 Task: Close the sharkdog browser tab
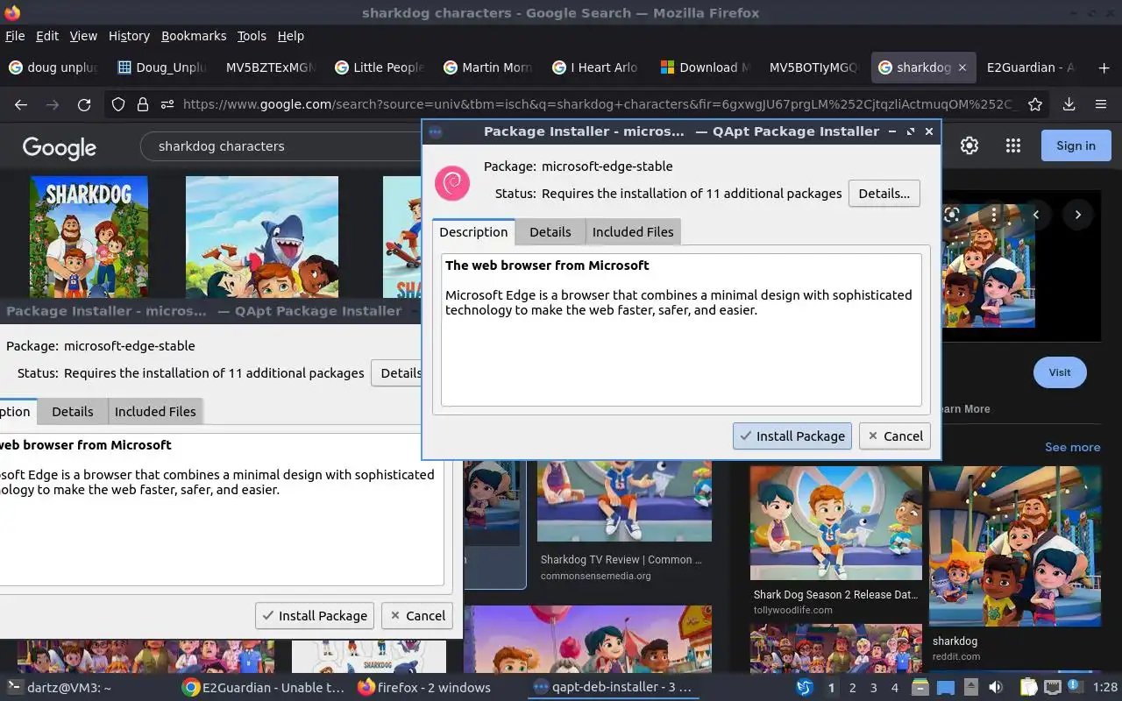click(x=962, y=67)
